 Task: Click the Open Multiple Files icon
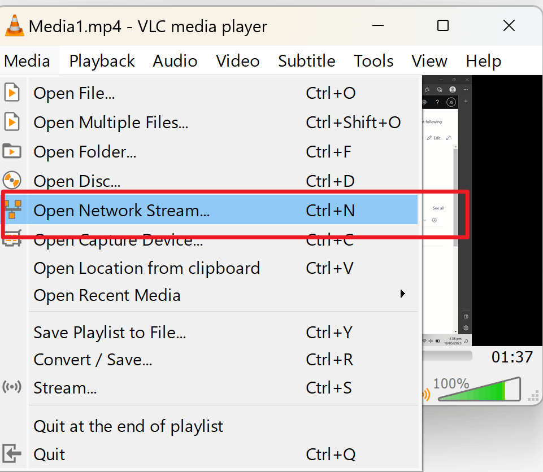12,122
